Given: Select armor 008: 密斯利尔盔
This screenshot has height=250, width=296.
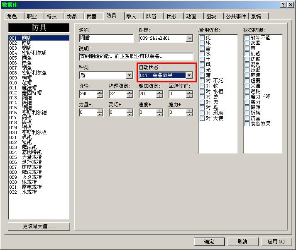Looking at the screenshot, I should [39, 73].
